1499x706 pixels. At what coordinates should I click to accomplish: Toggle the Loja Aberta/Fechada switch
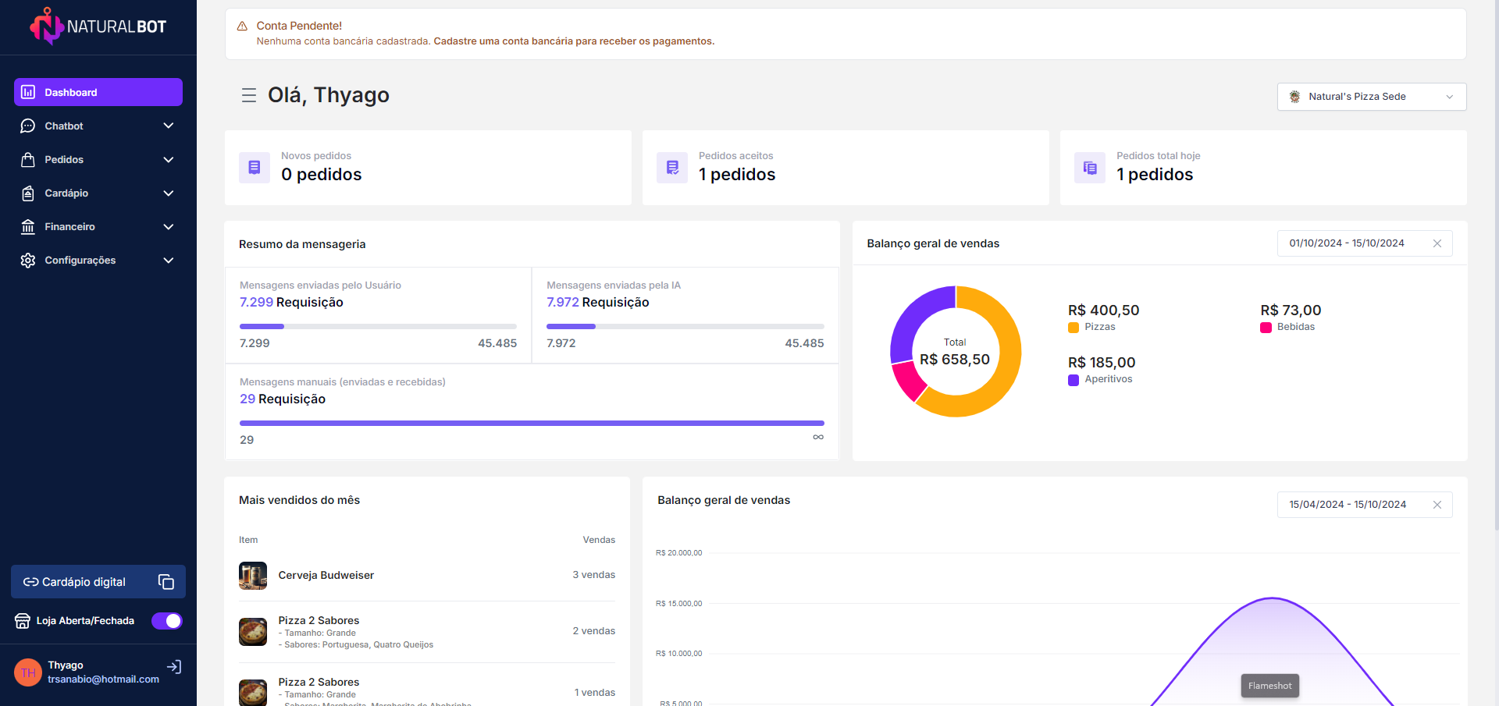pos(167,621)
